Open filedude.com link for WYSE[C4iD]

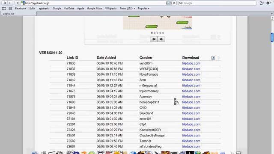click(x=191, y=69)
